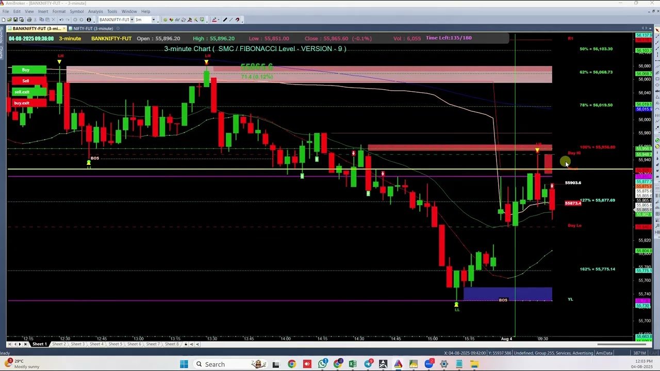
Task: Click the red arc drawing tool
Action: [237, 20]
